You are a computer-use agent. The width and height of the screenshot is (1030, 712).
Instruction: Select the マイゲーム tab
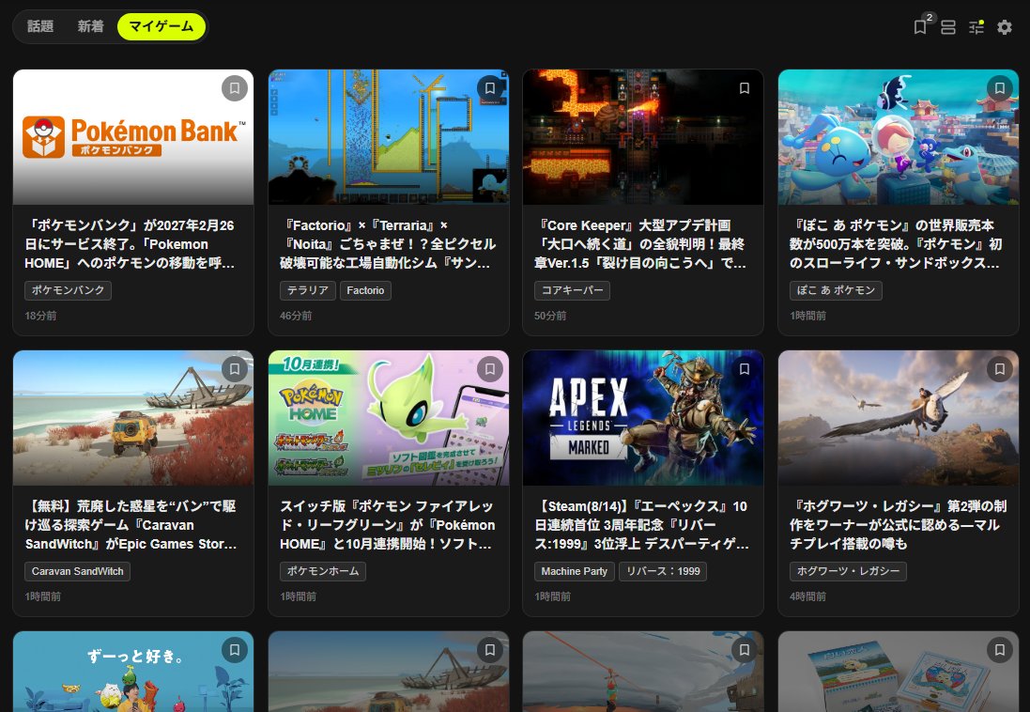[161, 26]
